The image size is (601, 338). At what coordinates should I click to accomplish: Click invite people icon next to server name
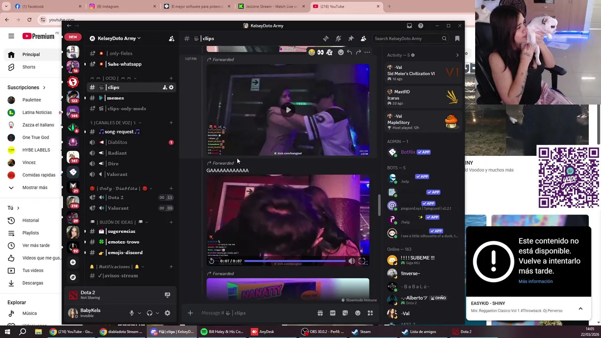[x=171, y=38]
